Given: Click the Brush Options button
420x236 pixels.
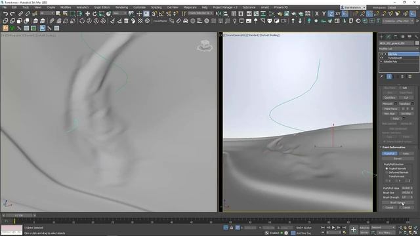Looking at the screenshot, I should coord(398,203).
